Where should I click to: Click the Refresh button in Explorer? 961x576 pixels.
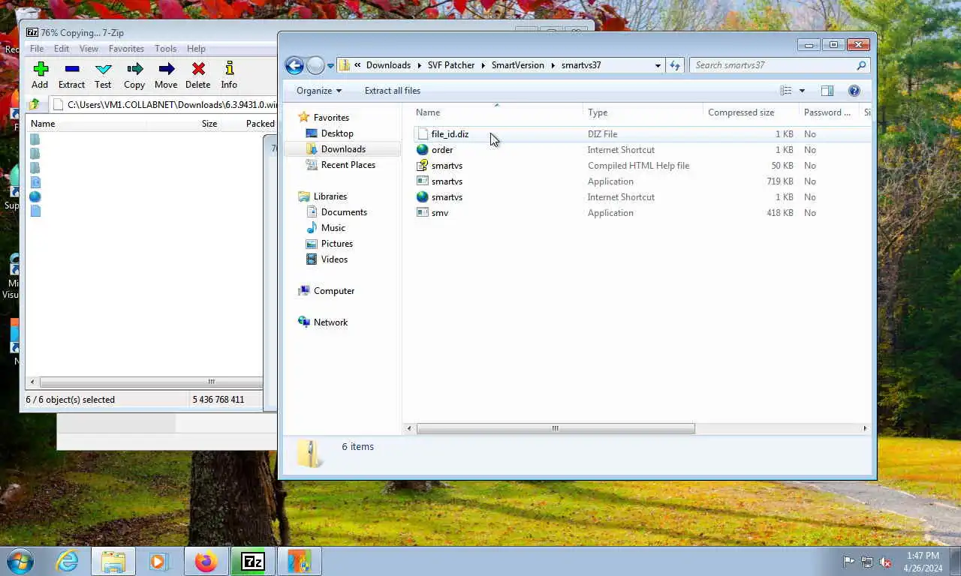pyautogui.click(x=675, y=65)
